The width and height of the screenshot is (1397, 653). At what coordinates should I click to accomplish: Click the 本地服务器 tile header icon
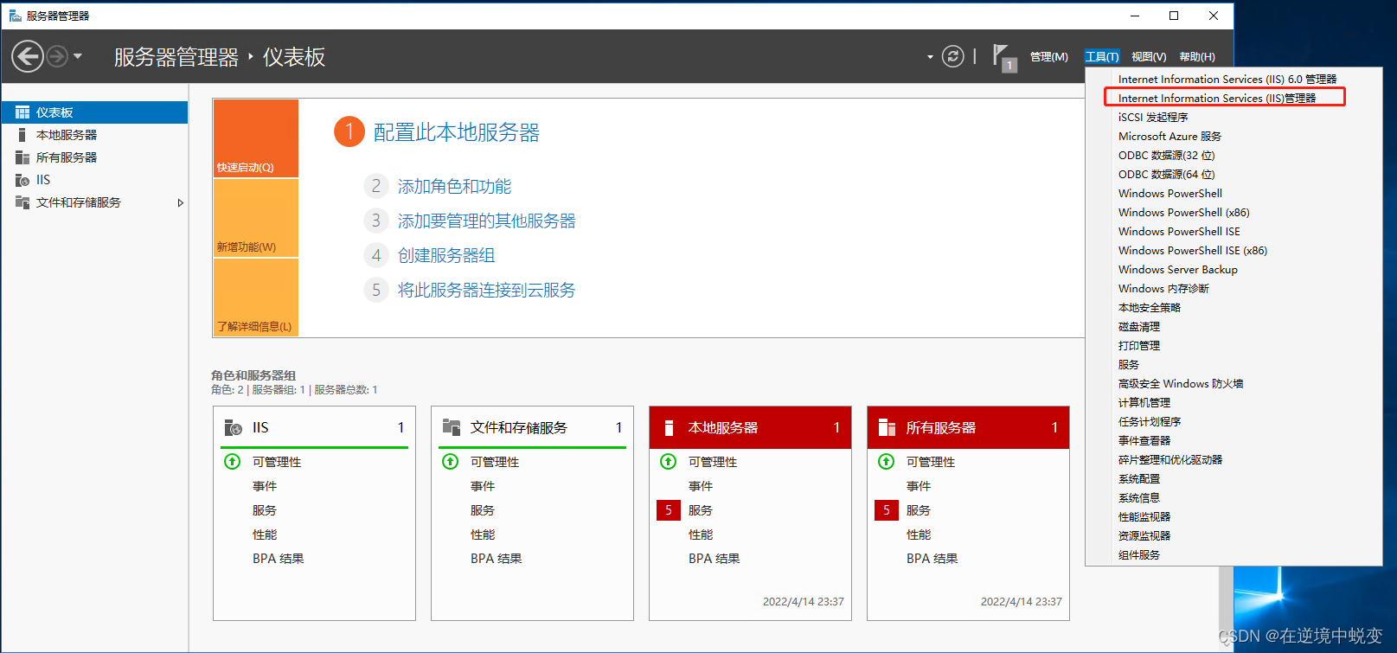(669, 427)
